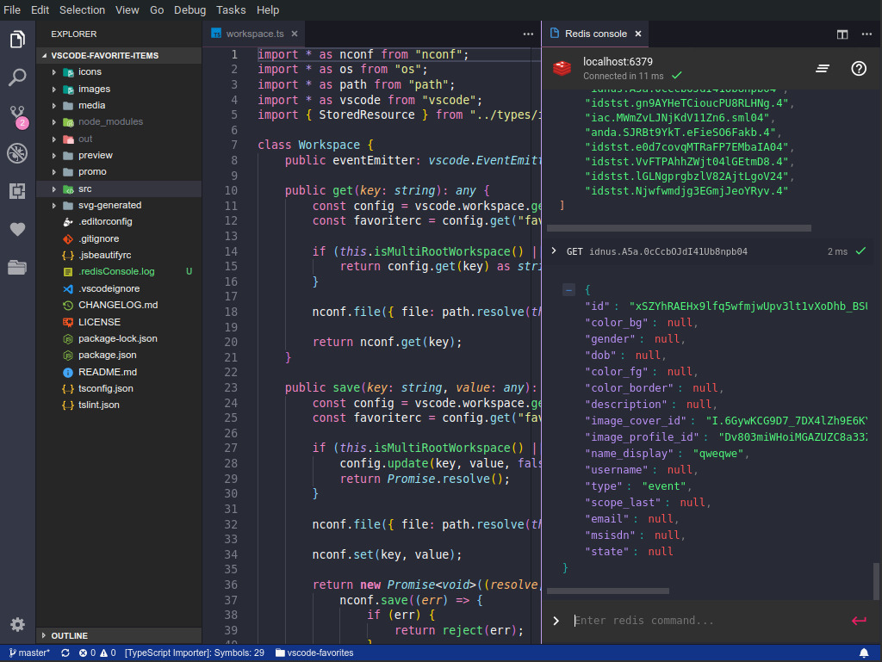882x662 pixels.
Task: Open Source Control view with badge 2
Action: (18, 116)
